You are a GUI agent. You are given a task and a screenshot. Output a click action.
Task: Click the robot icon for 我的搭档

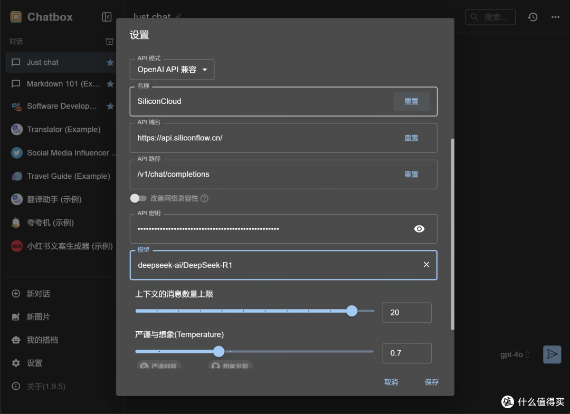tap(16, 340)
